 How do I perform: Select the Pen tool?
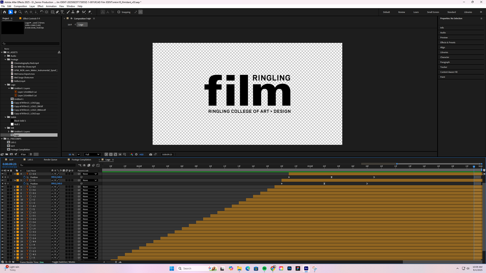[x=57, y=12]
